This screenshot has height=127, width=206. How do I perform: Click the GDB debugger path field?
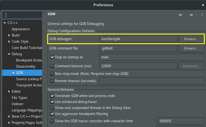[138, 39]
